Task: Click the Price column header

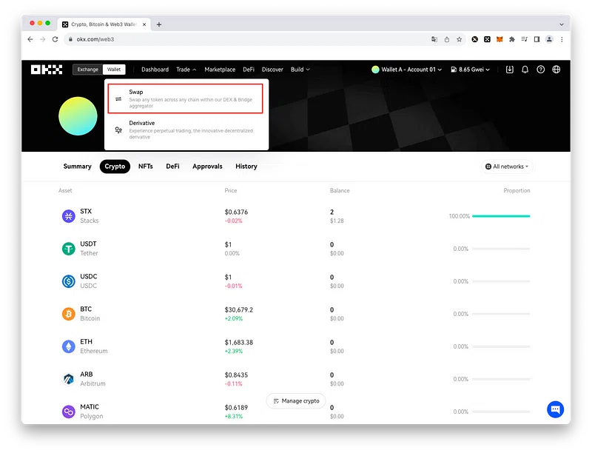Action: [x=231, y=191]
